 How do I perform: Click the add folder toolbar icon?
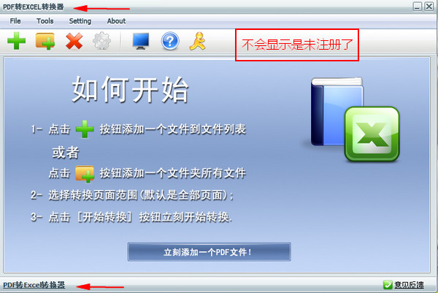coord(45,41)
